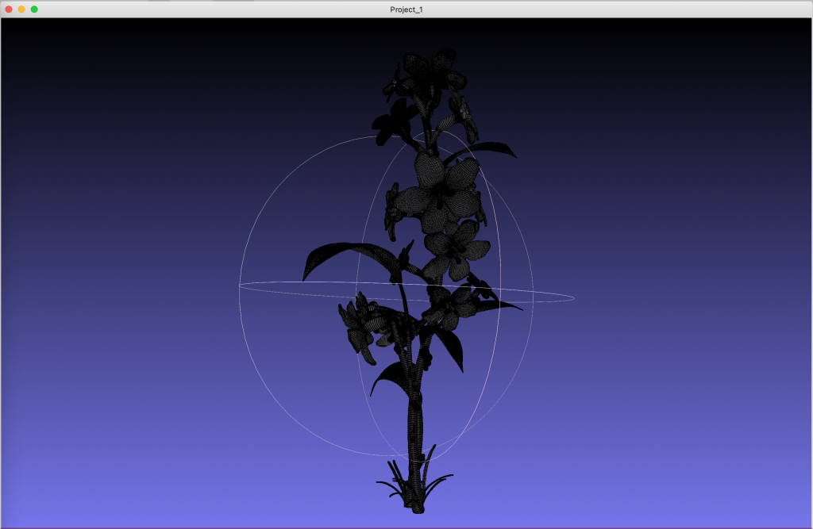Minimize the Project_1 window
The image size is (813, 529).
[x=21, y=10]
